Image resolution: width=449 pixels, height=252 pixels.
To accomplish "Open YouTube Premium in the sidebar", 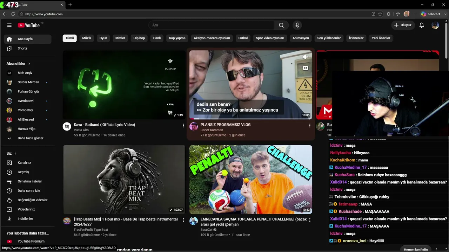I will coord(28,241).
